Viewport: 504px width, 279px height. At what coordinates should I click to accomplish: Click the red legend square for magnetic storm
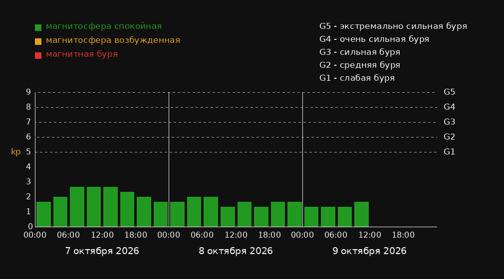(38, 55)
